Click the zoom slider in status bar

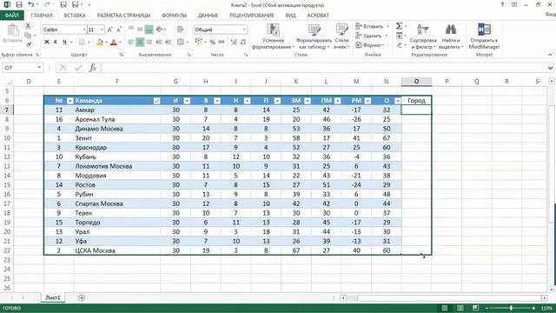point(511,308)
